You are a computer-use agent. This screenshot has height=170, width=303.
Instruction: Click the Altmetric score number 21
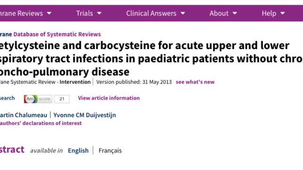62,99
